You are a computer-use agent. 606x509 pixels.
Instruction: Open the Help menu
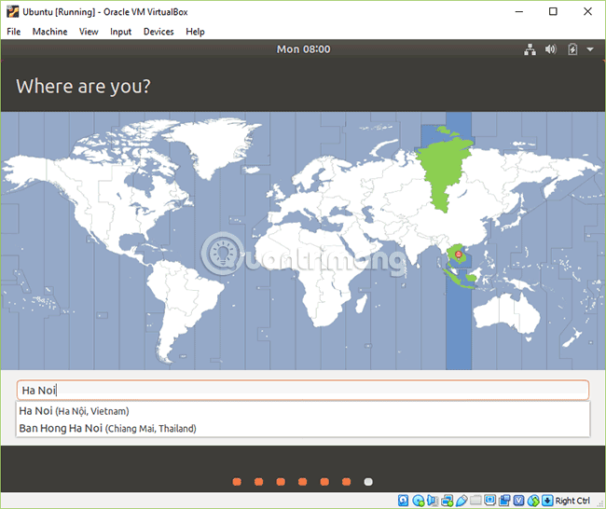coord(195,32)
